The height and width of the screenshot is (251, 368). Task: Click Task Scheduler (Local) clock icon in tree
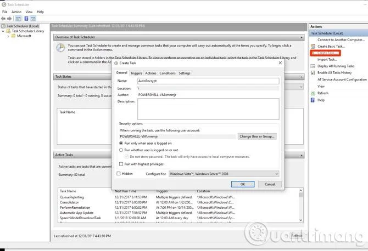pos(3,26)
